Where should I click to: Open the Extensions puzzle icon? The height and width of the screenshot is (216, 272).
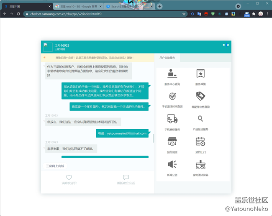[254, 14]
